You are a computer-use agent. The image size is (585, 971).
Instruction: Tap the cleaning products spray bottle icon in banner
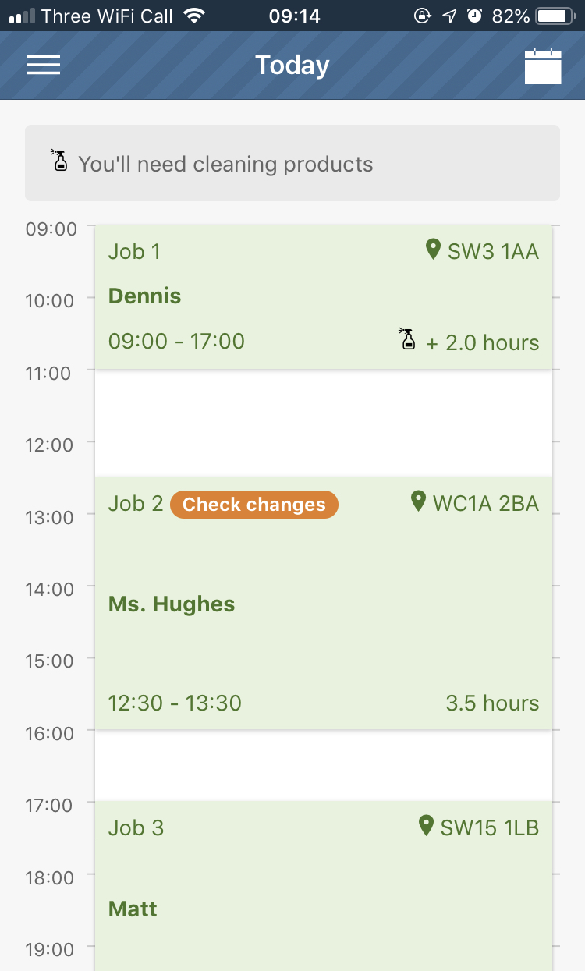[x=59, y=160]
